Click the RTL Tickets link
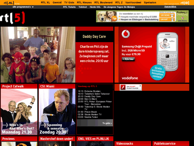This screenshot has height=146, width=194. pyautogui.click(x=69, y=7)
